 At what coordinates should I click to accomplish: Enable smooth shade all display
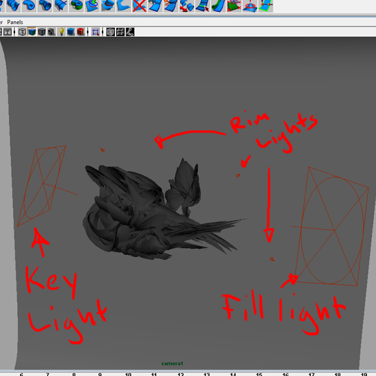[x=32, y=32]
